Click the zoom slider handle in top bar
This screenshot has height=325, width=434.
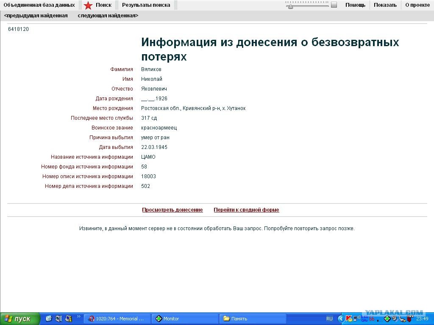pyautogui.click(x=290, y=6)
